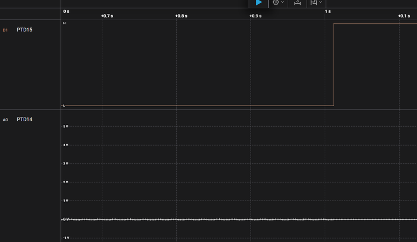Expand the dropdown arrow next to the timing marker icon

(x=321, y=2)
